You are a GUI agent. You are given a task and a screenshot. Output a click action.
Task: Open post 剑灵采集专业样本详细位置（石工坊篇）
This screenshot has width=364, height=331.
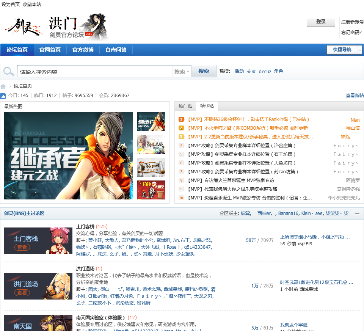point(242,154)
